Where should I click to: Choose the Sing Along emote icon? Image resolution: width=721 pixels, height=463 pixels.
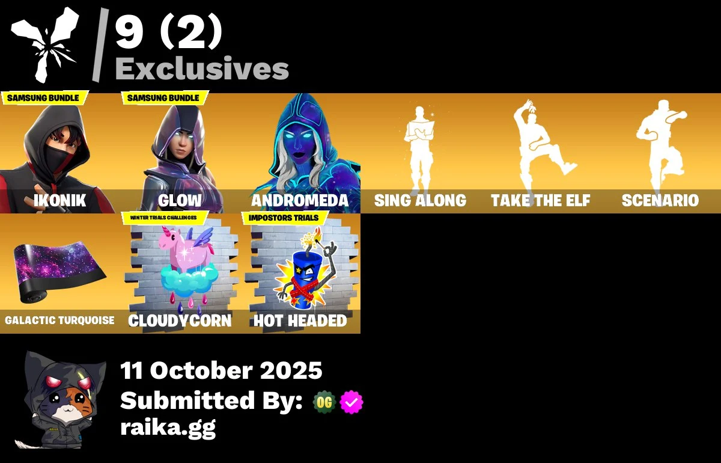tap(421, 153)
